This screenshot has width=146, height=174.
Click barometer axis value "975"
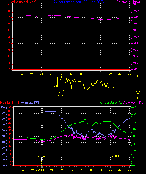136,69
